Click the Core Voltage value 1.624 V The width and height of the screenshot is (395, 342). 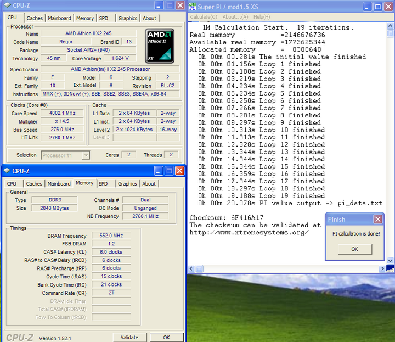(120, 58)
